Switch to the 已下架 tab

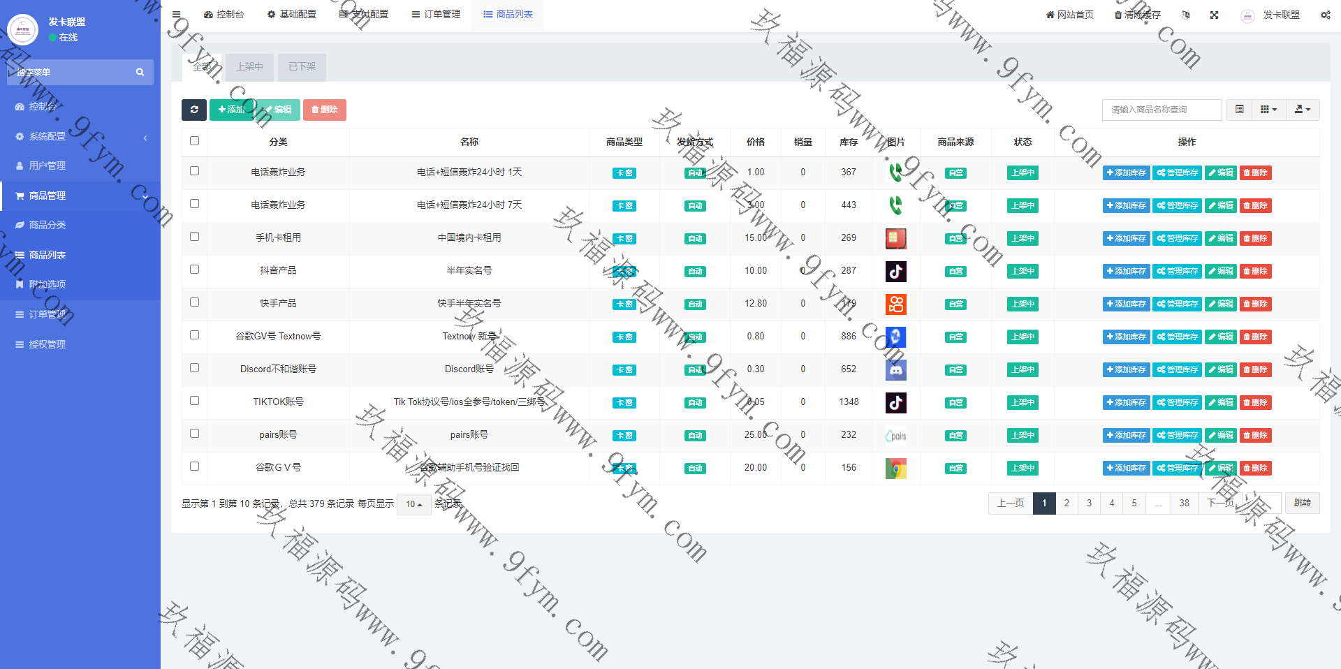click(302, 67)
